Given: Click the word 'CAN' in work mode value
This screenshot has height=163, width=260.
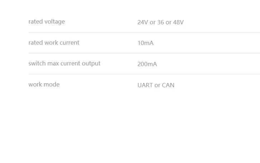Looking at the screenshot, I should click(168, 85).
